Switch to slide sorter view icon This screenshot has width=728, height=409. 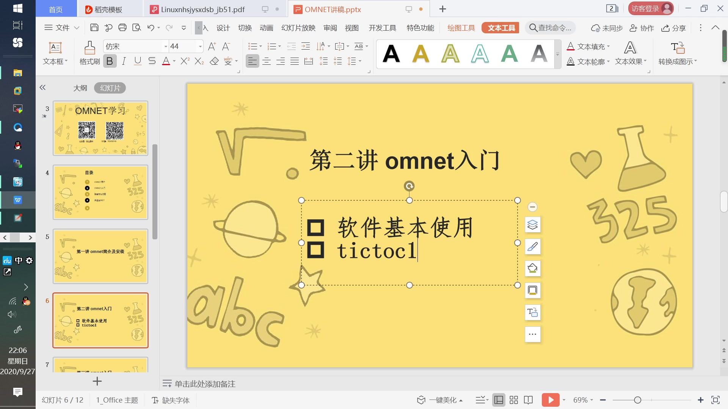[514, 400]
